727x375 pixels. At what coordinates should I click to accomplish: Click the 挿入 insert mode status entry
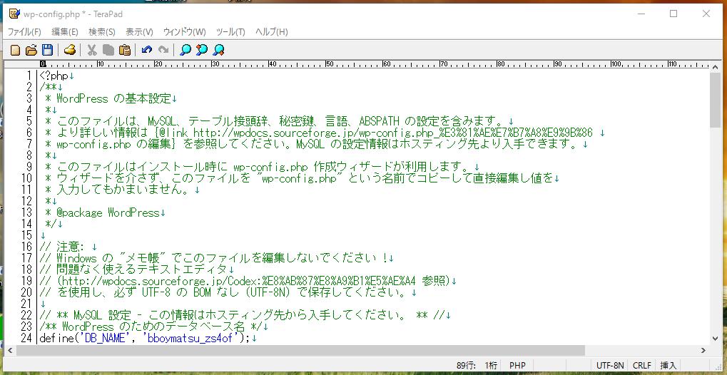click(668, 365)
